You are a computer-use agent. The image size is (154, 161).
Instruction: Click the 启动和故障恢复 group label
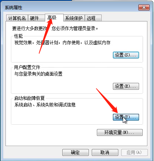[x=29, y=98]
